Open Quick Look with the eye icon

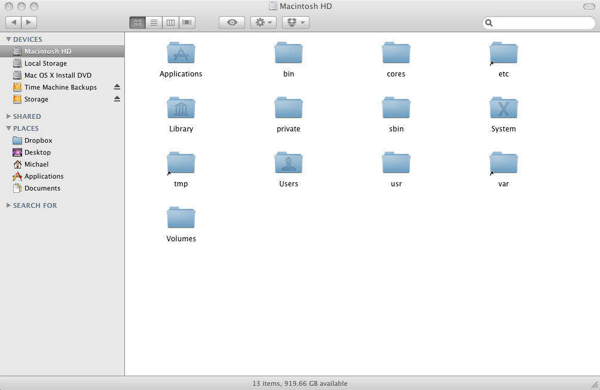231,22
